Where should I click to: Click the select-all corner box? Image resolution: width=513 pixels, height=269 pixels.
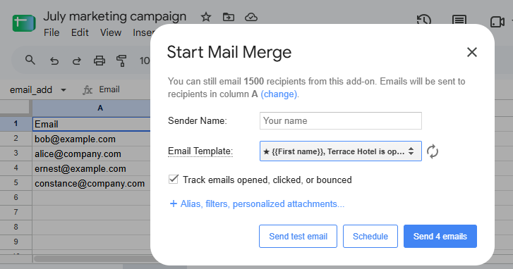[x=16, y=108]
